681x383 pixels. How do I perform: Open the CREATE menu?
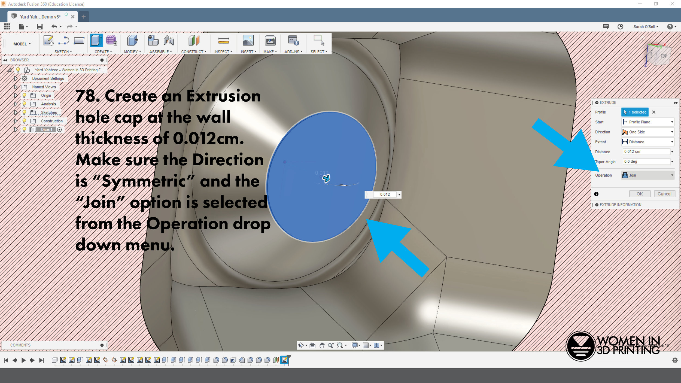(x=103, y=52)
